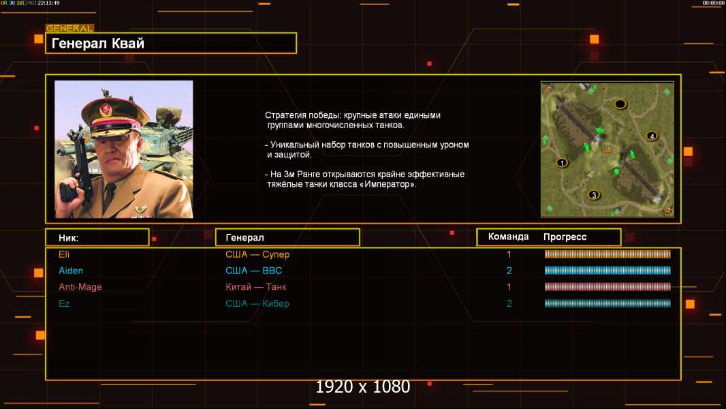Click the 'Генерал Квай' title box
This screenshot has height=409, width=726.
(171, 43)
